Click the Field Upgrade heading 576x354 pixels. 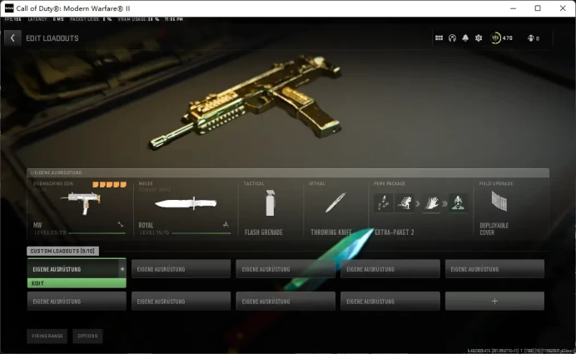point(496,183)
